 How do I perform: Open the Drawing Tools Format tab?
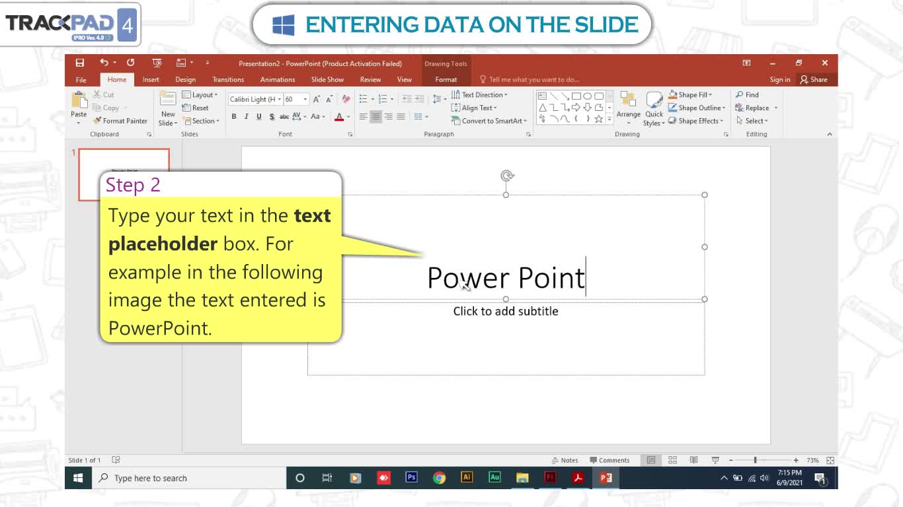coord(446,79)
